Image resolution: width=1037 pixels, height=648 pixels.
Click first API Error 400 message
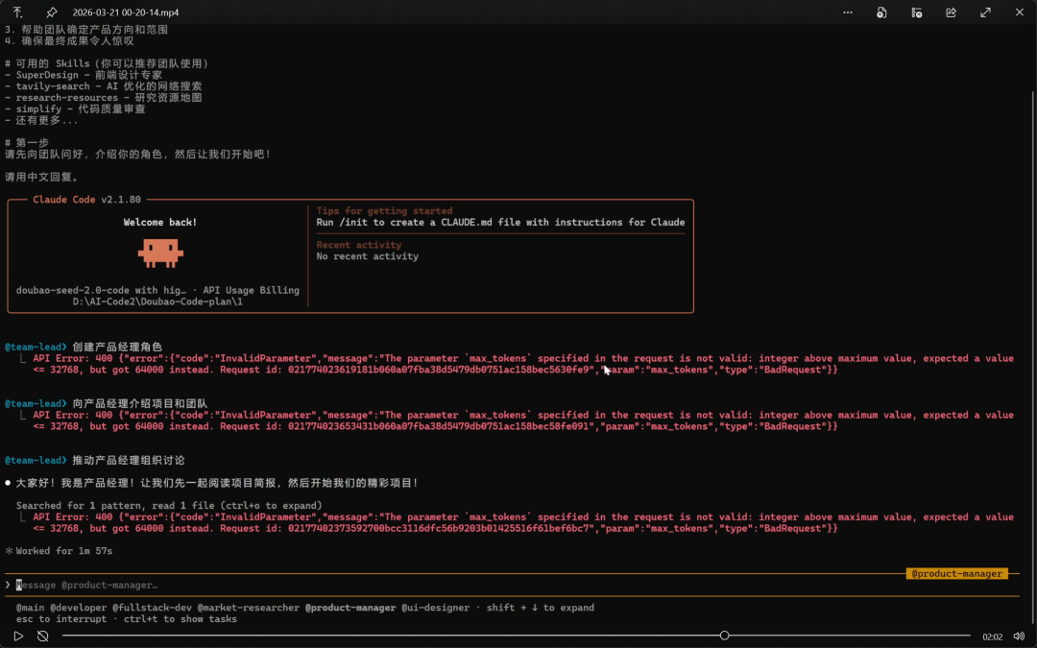pyautogui.click(x=523, y=364)
